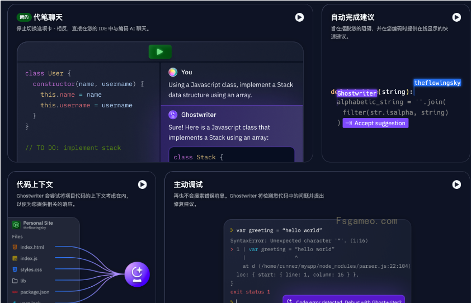Click the tab-arrow icon in Accept suggestion

348,123
